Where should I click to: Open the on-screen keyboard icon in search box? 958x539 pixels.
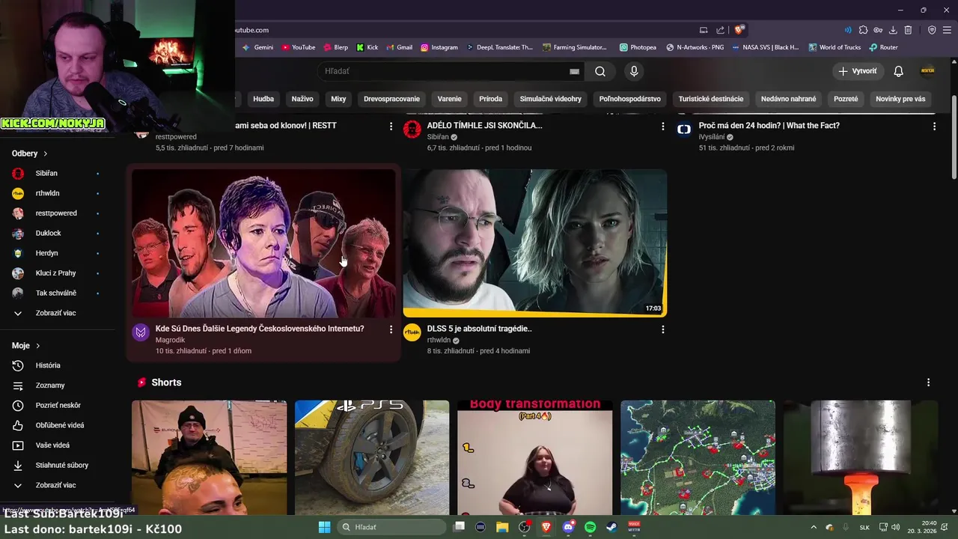tap(574, 71)
